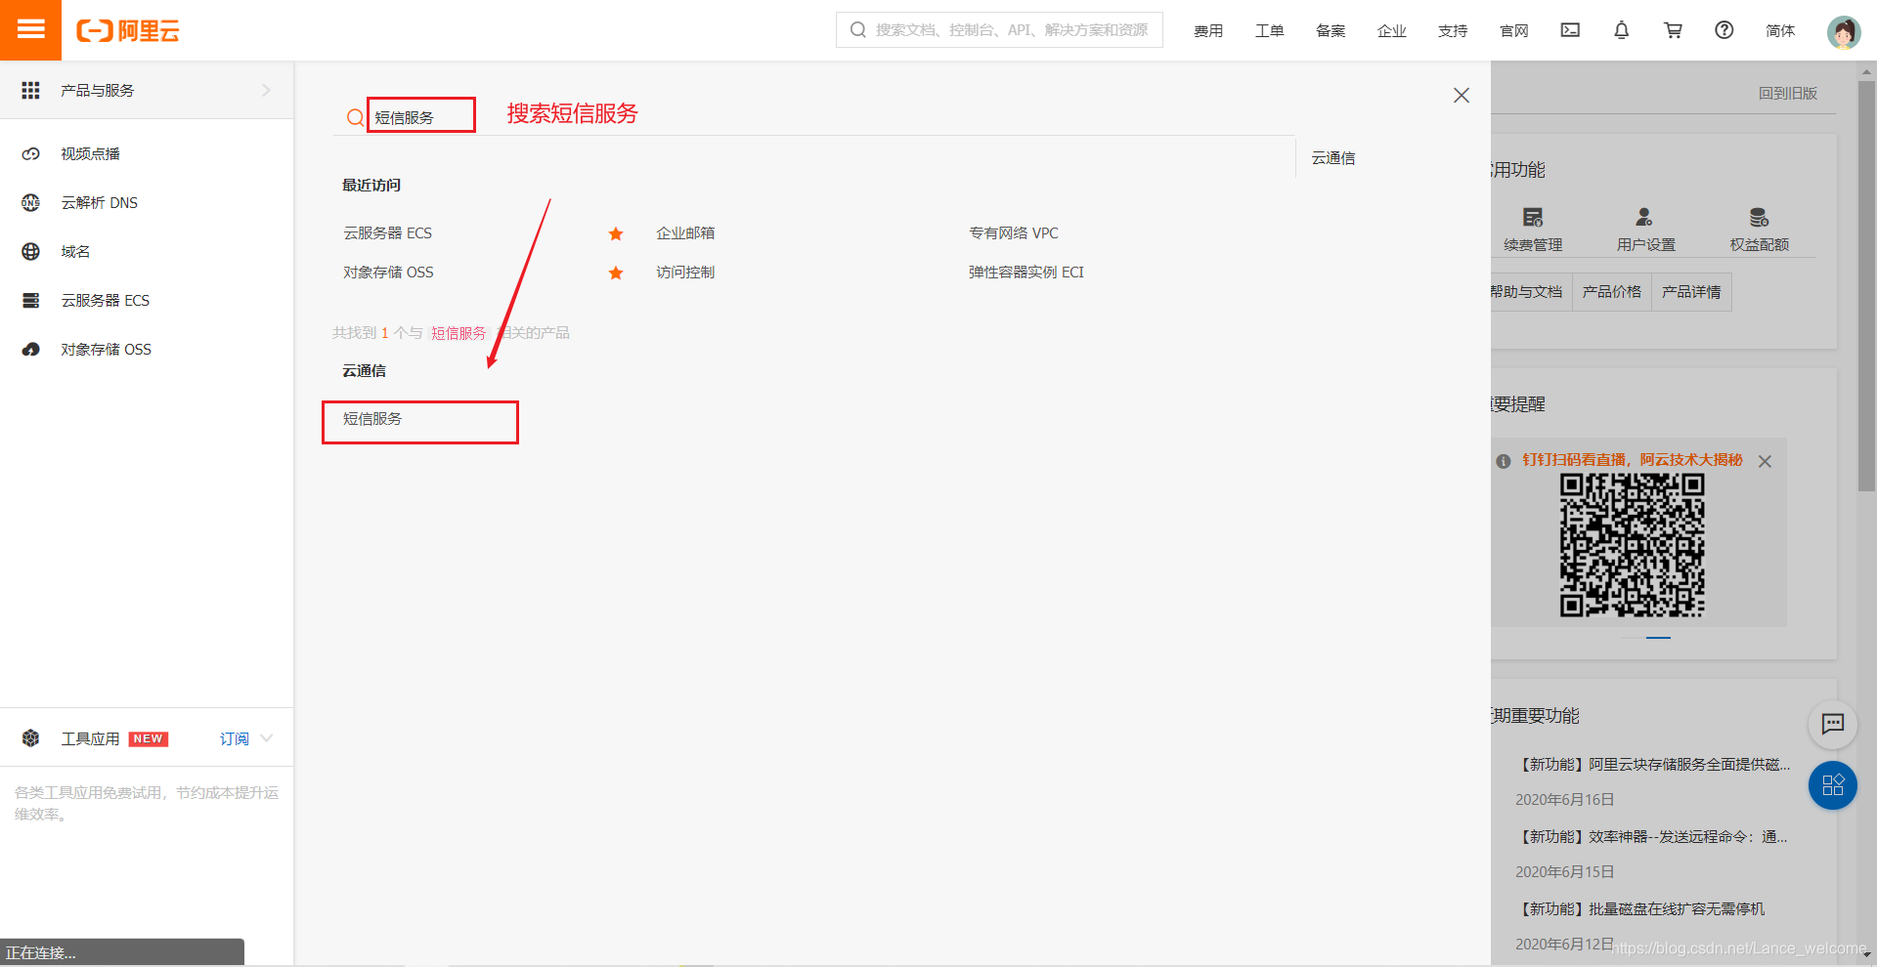This screenshot has width=1877, height=967.
Task: Unfavorite 云服务器 ECS with its star
Action: pos(616,233)
